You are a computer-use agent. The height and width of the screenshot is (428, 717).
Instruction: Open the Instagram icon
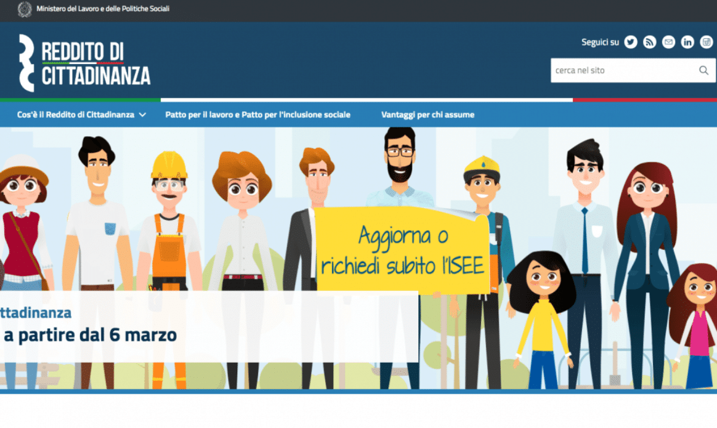(x=707, y=42)
